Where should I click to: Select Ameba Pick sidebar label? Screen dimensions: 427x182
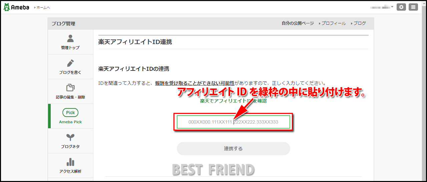70,122
